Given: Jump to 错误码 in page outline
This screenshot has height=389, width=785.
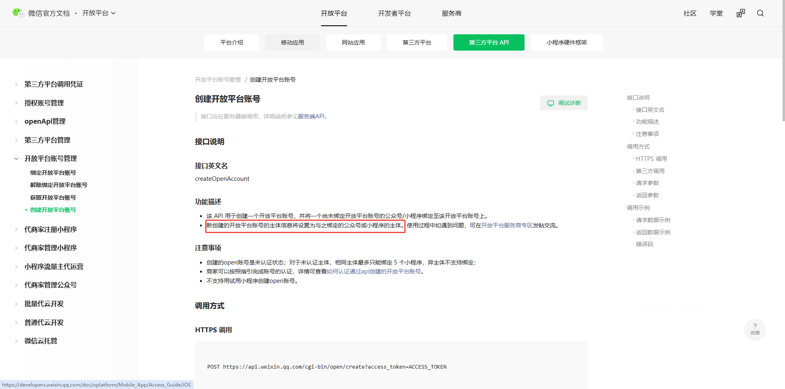Looking at the screenshot, I should click(x=644, y=244).
